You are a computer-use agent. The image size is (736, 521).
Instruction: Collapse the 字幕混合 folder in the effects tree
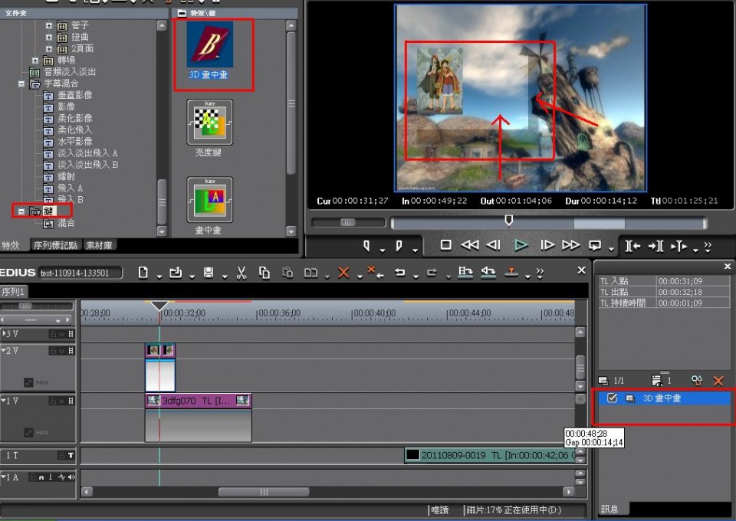click(x=22, y=84)
